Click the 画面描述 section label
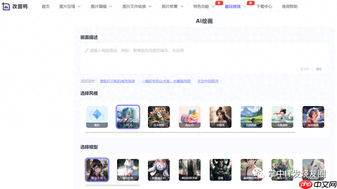The width and height of the screenshot is (337, 189). 89,38
